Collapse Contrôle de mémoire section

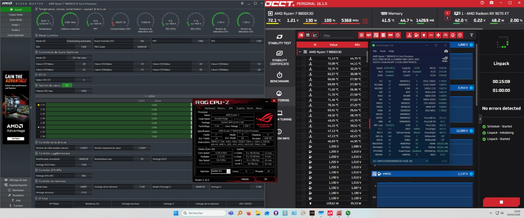tap(36, 181)
